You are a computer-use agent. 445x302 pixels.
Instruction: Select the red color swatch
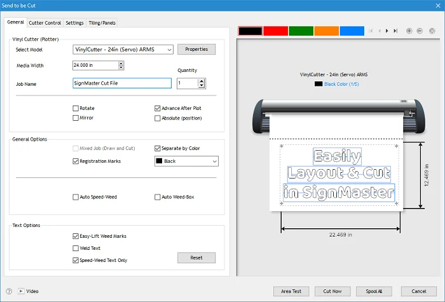click(275, 31)
